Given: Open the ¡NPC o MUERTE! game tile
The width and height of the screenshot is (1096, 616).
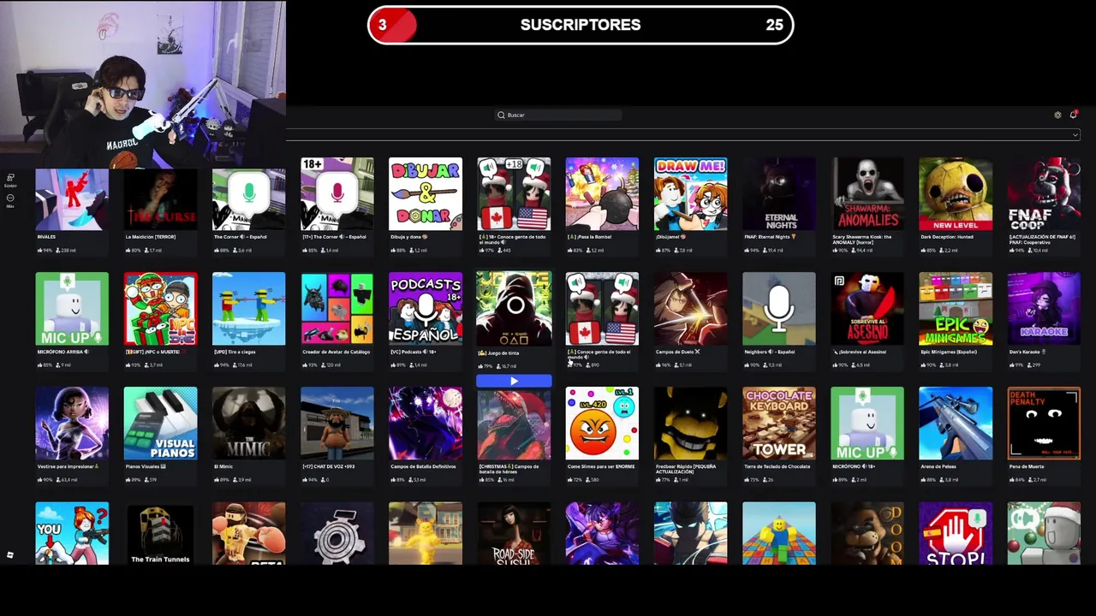Looking at the screenshot, I should [160, 309].
